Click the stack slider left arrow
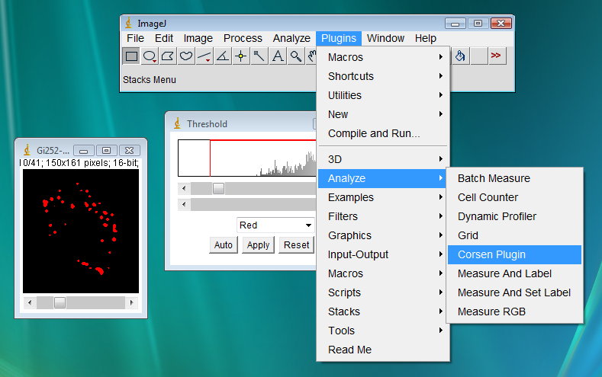The image size is (602, 377). coord(30,302)
